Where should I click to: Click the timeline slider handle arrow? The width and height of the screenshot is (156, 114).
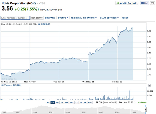pyautogui.click(x=146, y=109)
